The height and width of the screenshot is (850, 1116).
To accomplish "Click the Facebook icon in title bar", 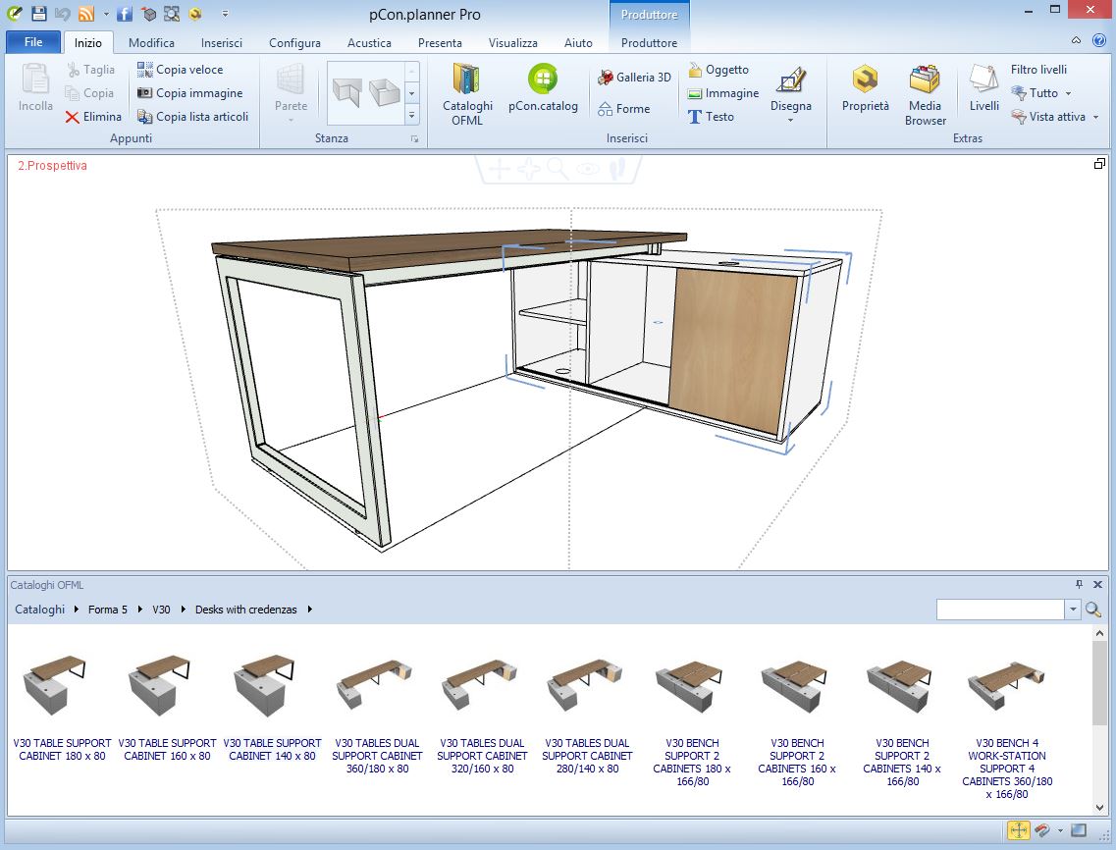I will tap(125, 14).
